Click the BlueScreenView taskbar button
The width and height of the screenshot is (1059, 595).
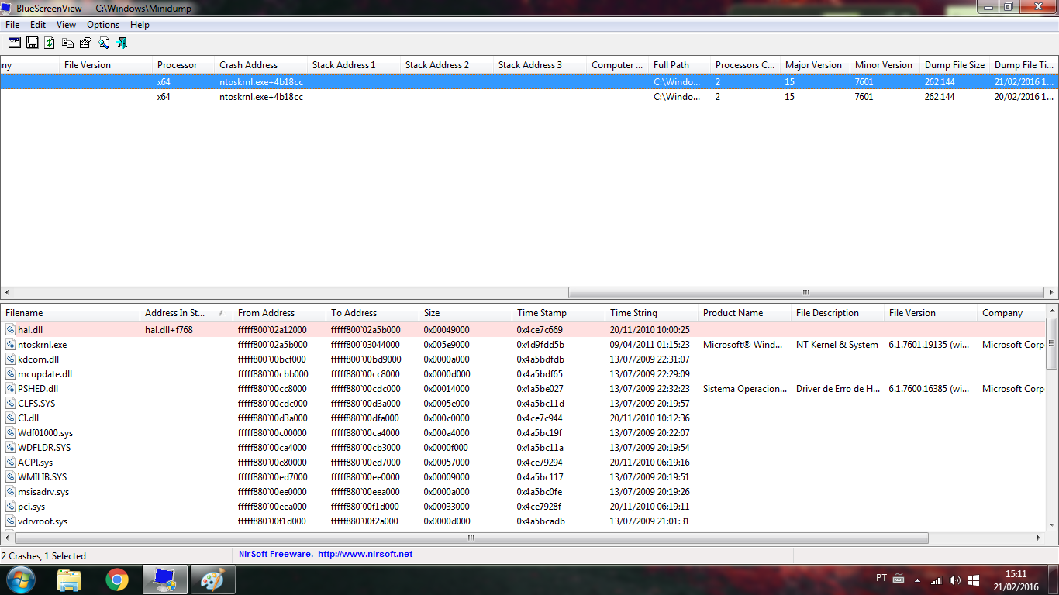click(165, 580)
